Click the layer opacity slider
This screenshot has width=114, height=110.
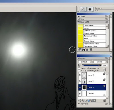point(91,65)
